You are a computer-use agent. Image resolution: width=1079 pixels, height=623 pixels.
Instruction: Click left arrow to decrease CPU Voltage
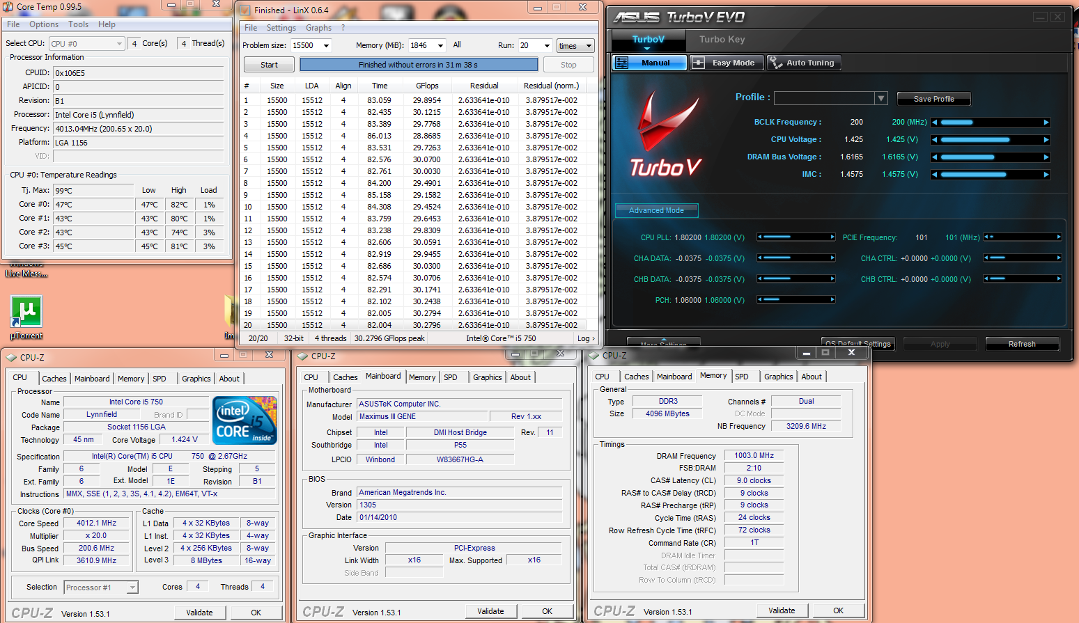[x=935, y=140]
